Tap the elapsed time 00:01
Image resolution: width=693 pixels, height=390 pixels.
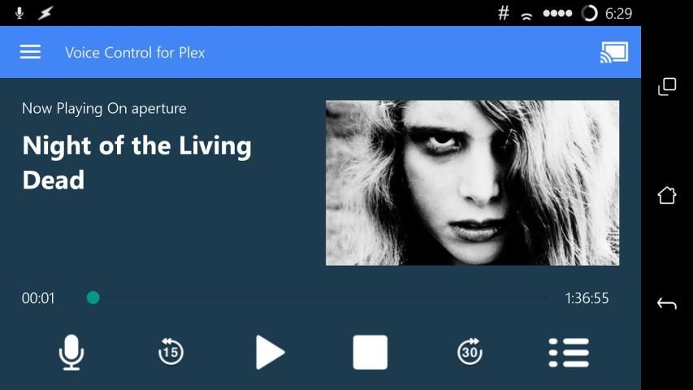(38, 298)
